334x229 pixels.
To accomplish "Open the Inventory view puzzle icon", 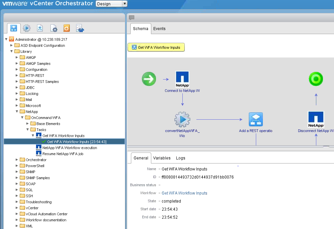I will (x=80, y=28).
